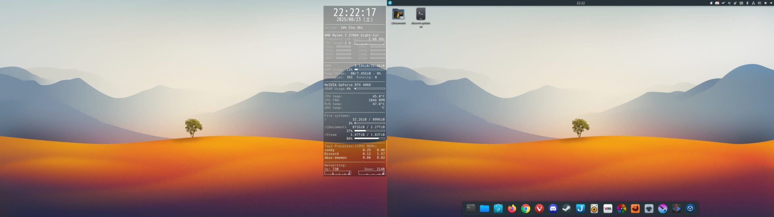
Task: Launch Firefox from the dock
Action: (512, 209)
